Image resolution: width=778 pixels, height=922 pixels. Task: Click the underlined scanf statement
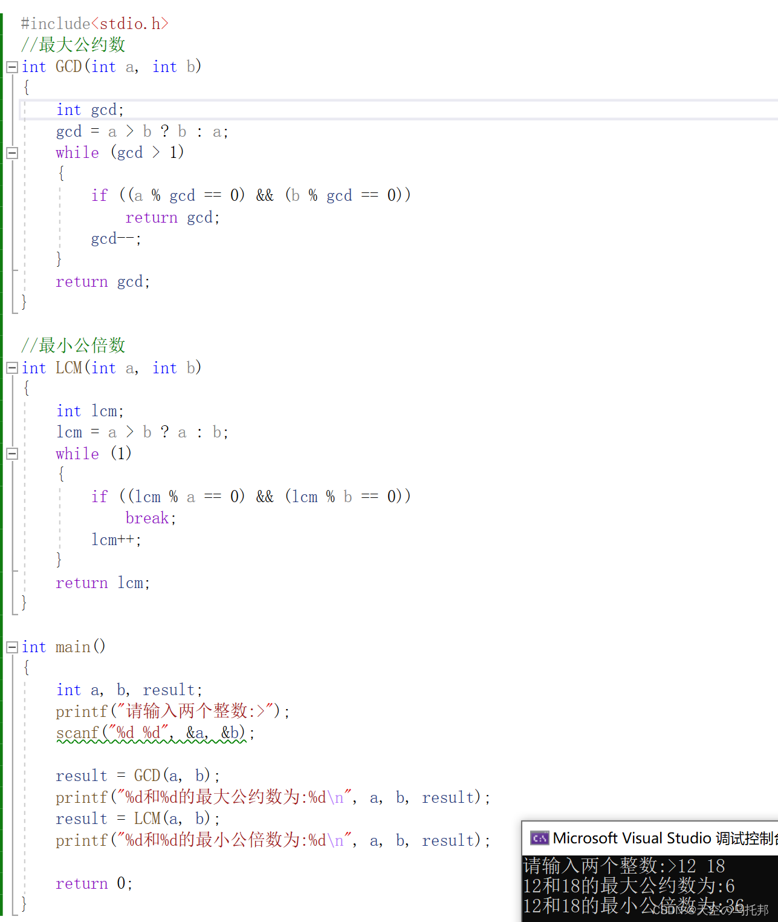click(155, 733)
